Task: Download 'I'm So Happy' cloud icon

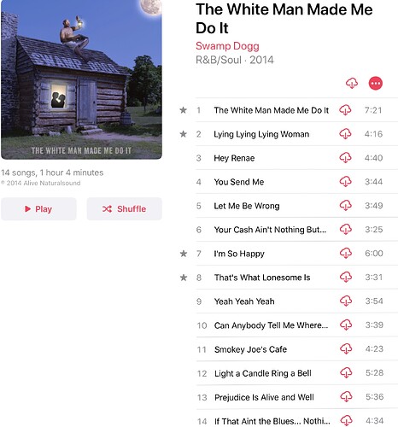Action: (x=346, y=253)
